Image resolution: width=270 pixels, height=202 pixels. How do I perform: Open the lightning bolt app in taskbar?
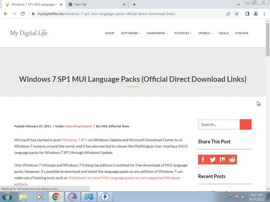tap(105, 197)
